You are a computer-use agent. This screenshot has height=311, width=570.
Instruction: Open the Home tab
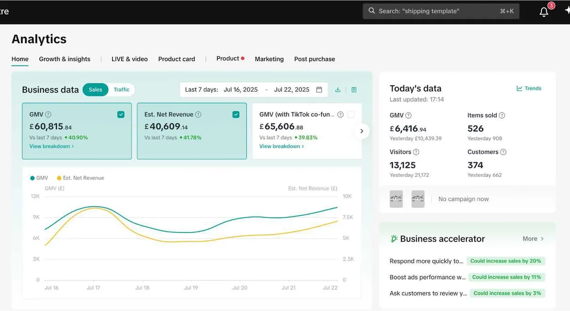[x=20, y=59]
